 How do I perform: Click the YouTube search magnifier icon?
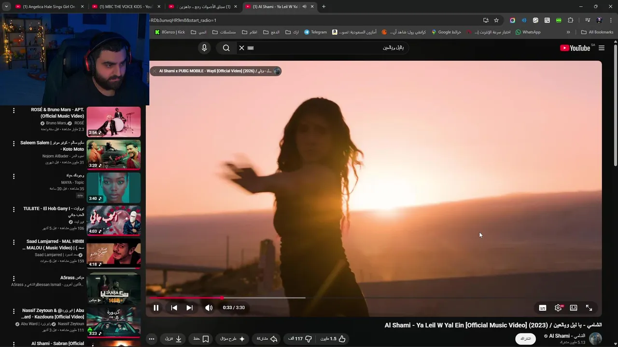(x=226, y=48)
